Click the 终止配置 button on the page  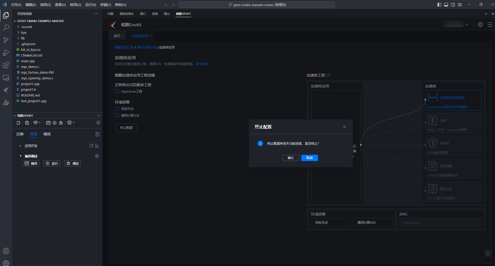(x=126, y=128)
